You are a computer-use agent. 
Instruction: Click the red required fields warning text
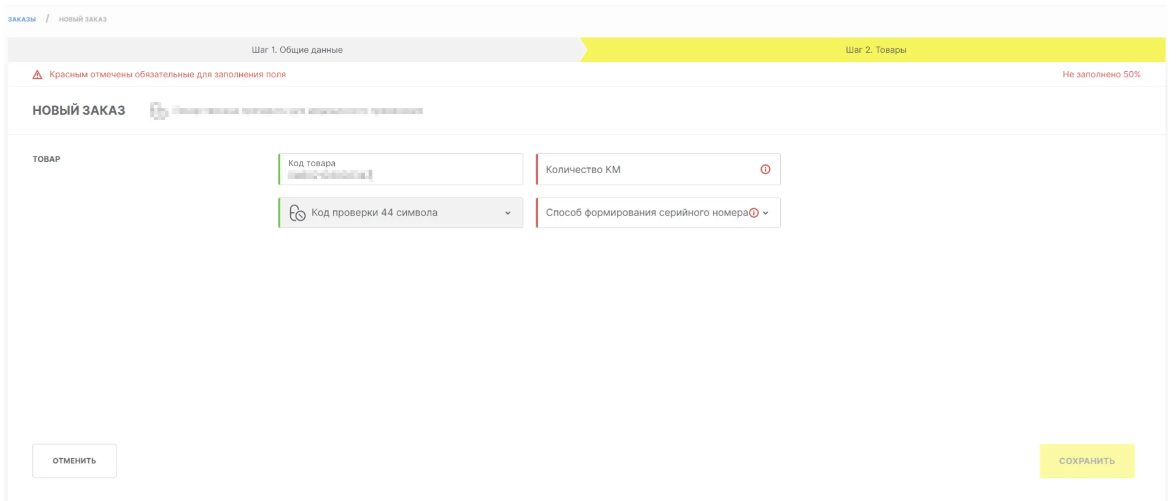point(167,74)
